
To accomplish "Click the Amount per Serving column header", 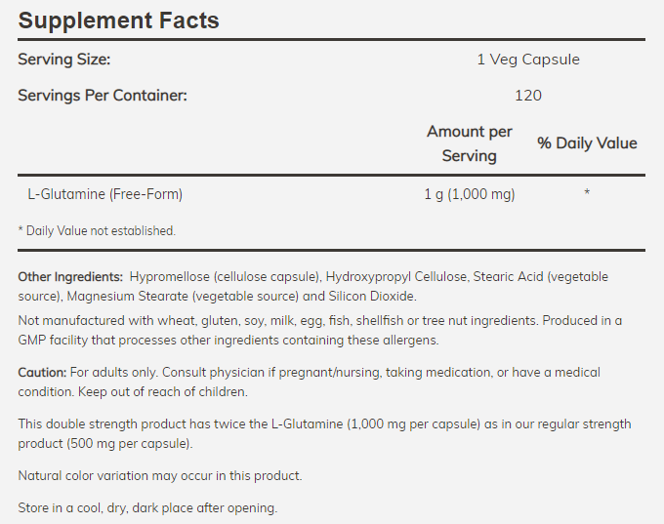I will click(470, 143).
